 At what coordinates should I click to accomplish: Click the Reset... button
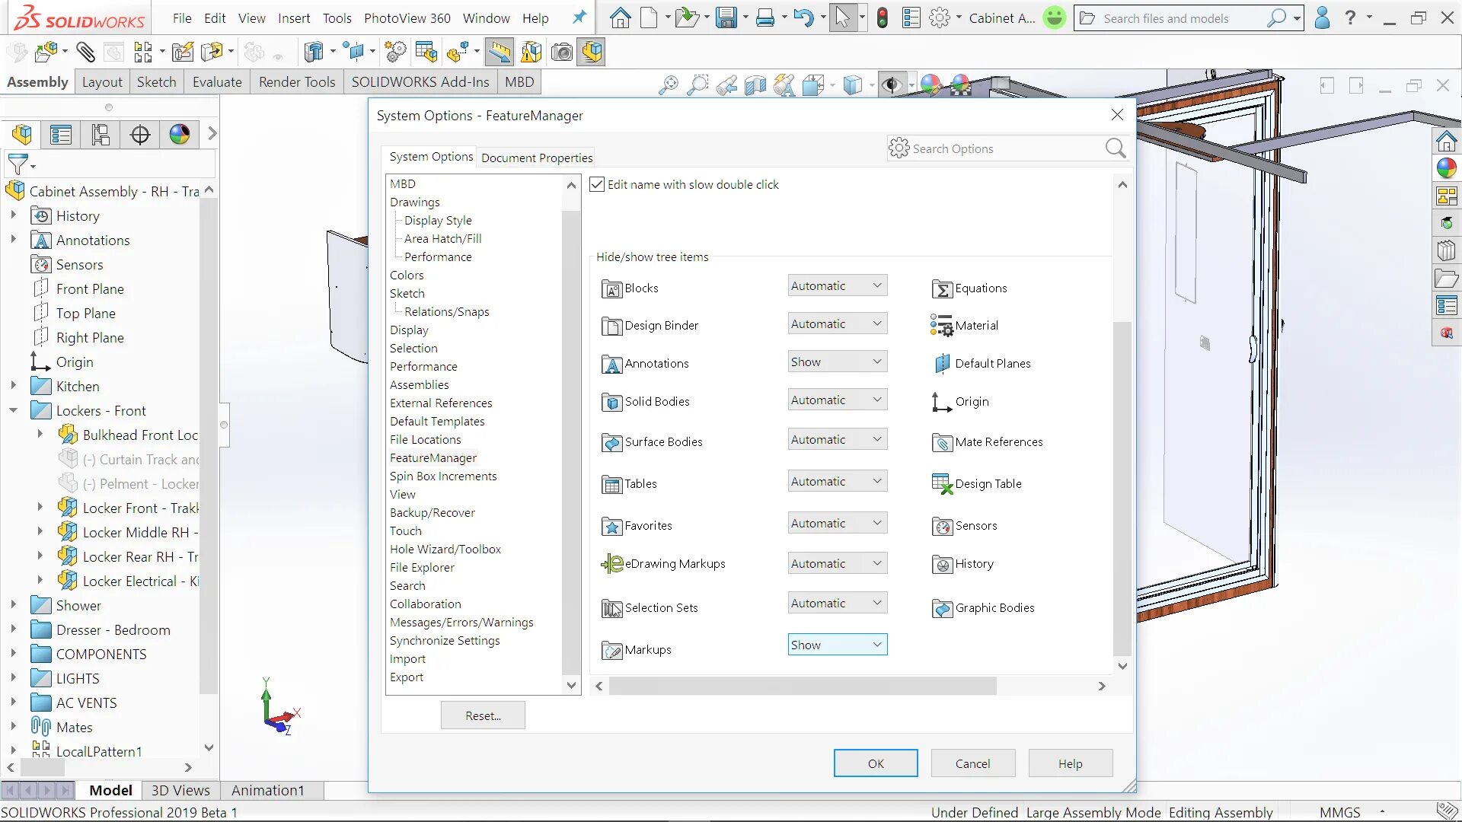pyautogui.click(x=483, y=715)
